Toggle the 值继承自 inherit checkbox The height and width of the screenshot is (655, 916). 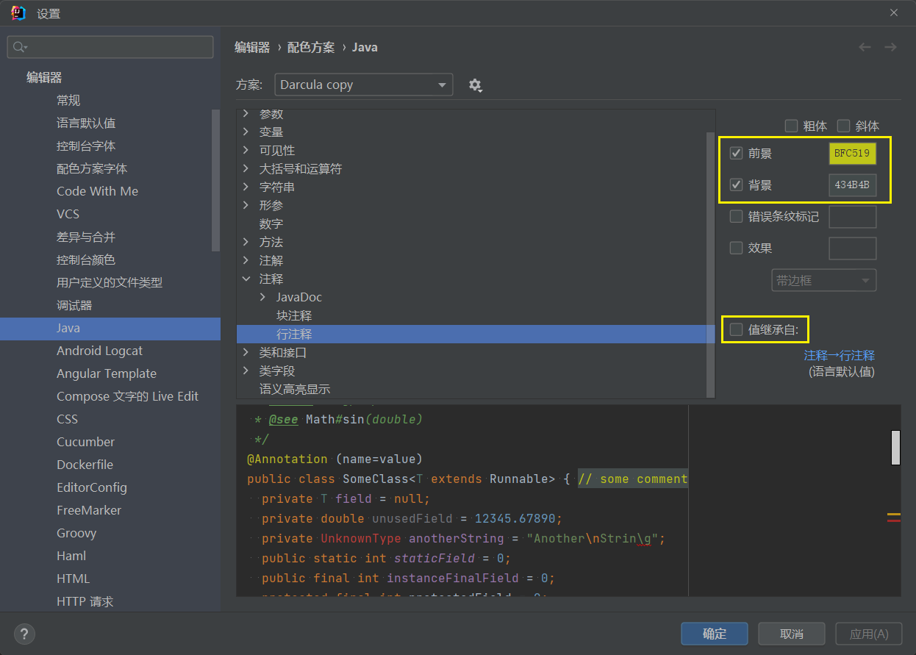coord(736,330)
